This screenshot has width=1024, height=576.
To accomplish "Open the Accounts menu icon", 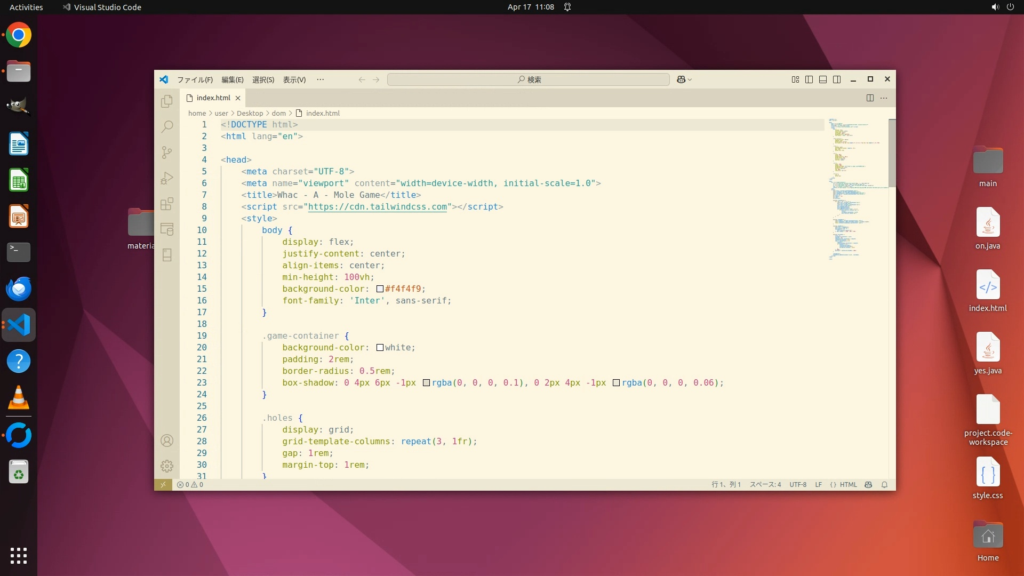I will tap(167, 441).
